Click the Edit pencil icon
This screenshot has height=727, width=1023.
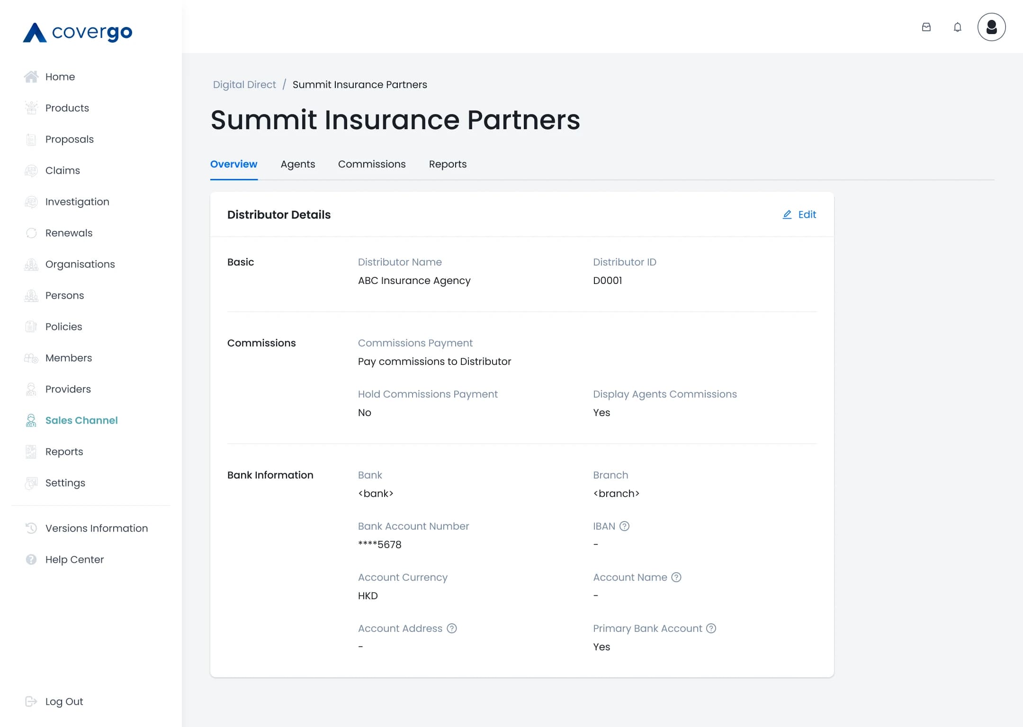tap(787, 214)
